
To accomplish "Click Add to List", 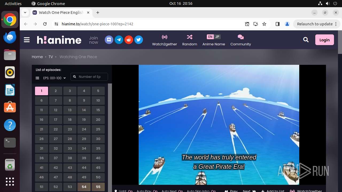I will click(x=273, y=191).
